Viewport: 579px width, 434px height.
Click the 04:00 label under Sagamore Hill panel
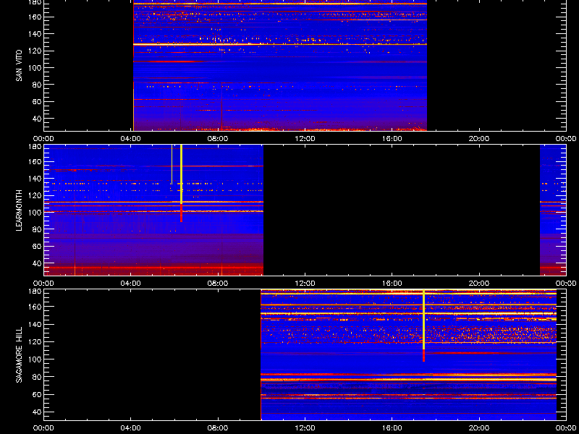coord(131,428)
